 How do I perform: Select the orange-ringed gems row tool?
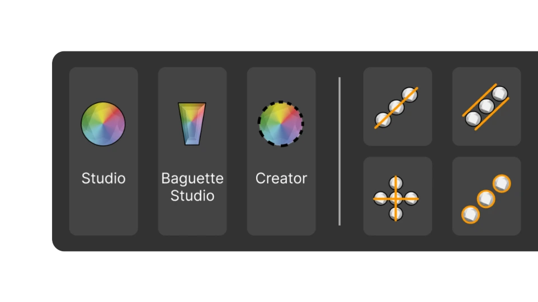[486, 196]
